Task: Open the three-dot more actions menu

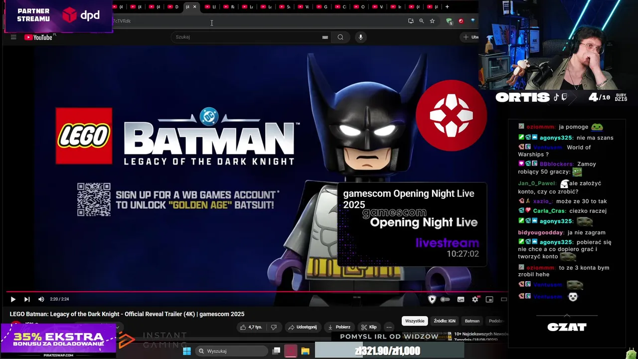Action: [389, 327]
